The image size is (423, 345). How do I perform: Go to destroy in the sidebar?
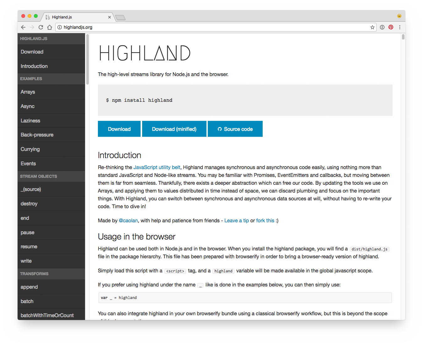coord(51,204)
